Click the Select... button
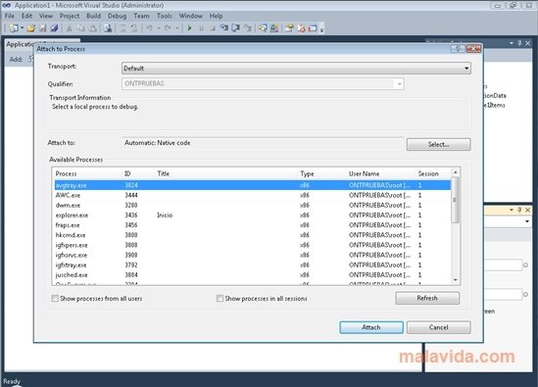This screenshot has height=387, width=538. tap(438, 144)
